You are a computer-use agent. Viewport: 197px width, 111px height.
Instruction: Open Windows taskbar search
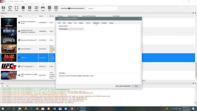(x=8, y=109)
